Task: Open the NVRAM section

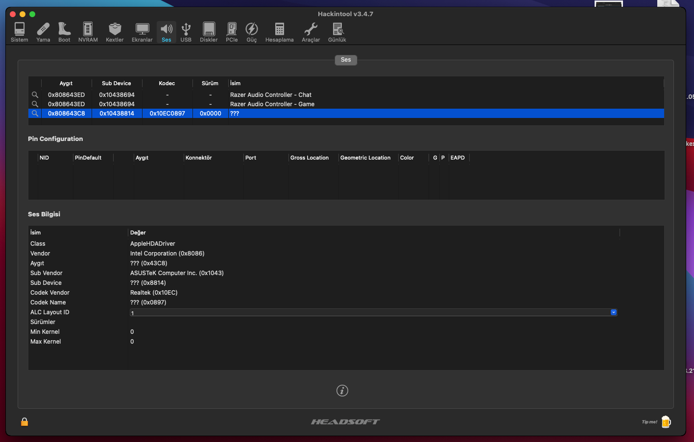Action: click(88, 32)
